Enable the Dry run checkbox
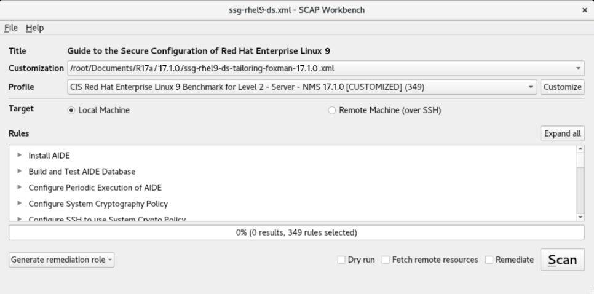The height and width of the screenshot is (294, 594). click(x=341, y=260)
